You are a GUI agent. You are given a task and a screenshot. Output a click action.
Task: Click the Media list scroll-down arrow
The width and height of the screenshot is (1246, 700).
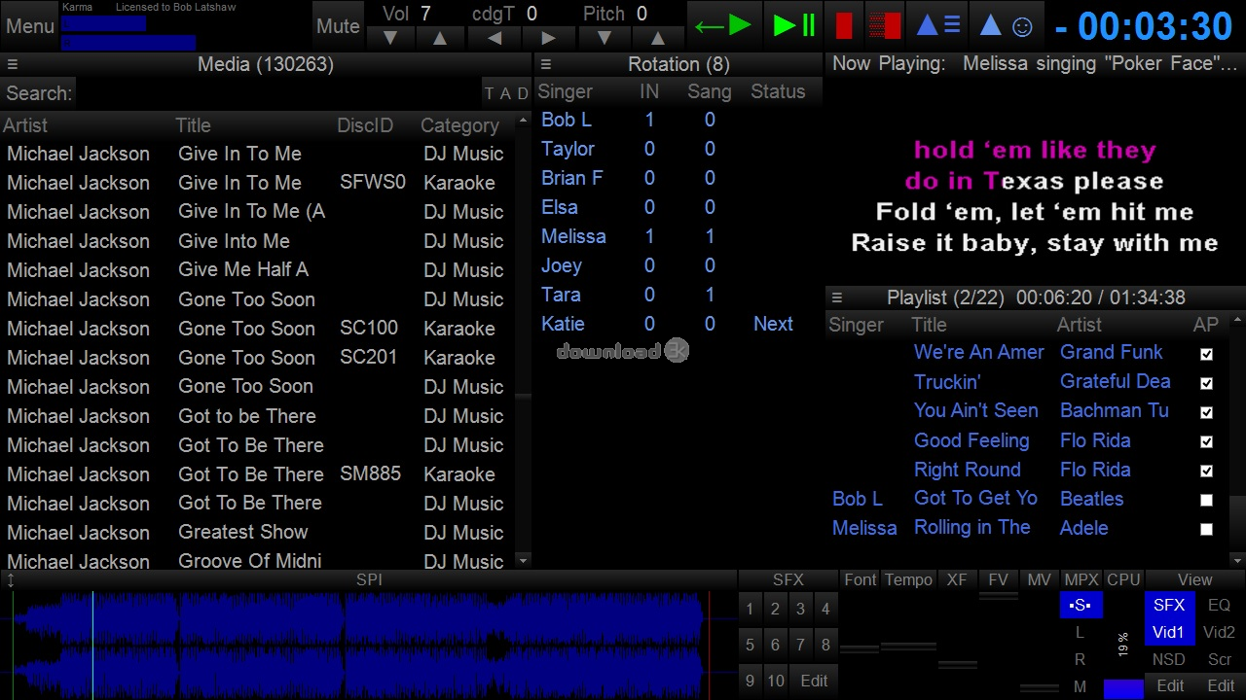pos(523,560)
